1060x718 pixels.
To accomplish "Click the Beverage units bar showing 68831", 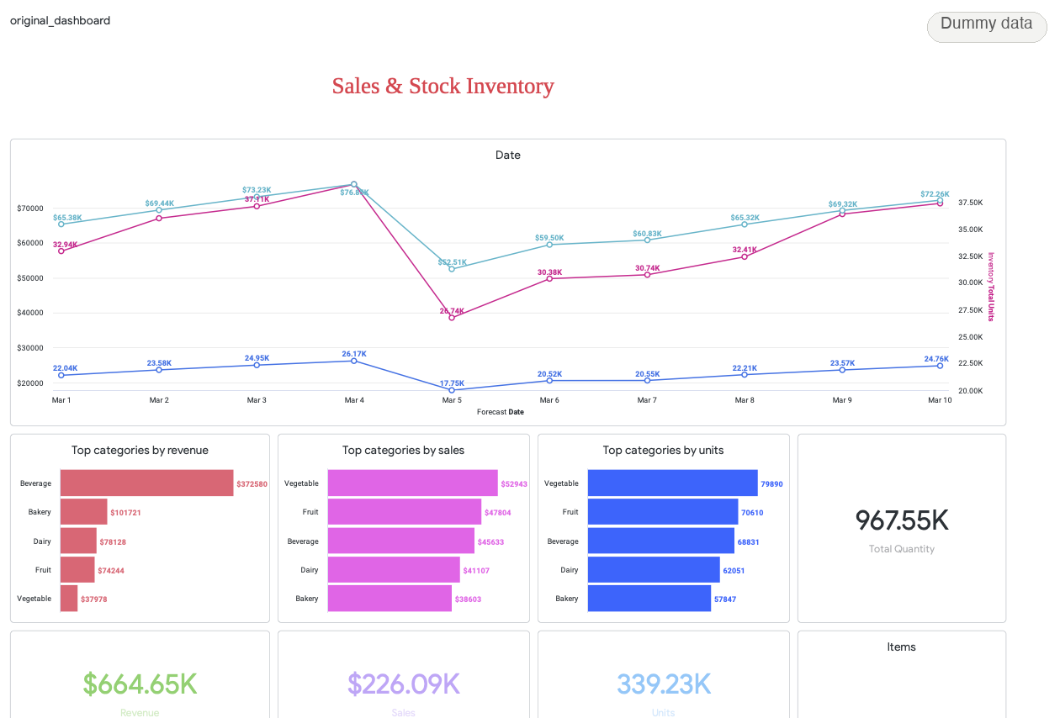I will coord(660,541).
